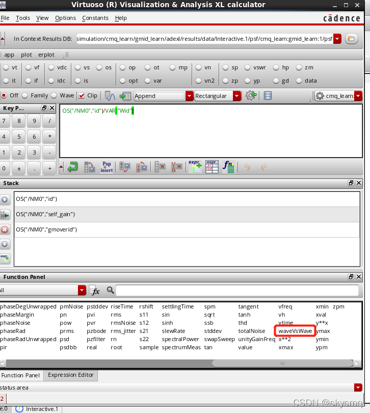Click the Function Panel search field

[x=237, y=290]
